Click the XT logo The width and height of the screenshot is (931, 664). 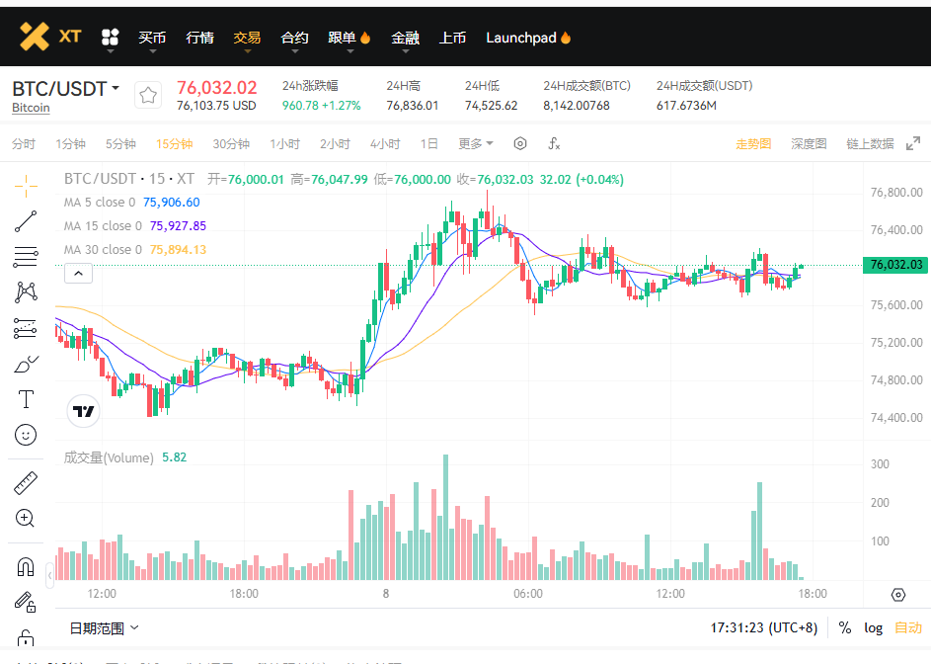50,37
